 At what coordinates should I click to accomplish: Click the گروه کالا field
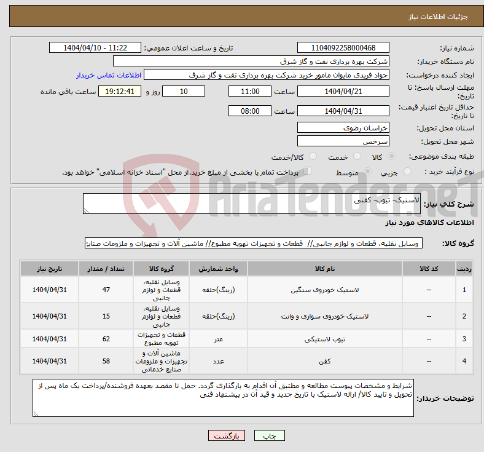pyautogui.click(x=254, y=244)
